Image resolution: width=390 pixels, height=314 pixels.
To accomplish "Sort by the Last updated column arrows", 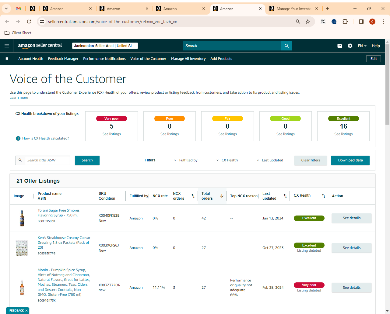I will point(285,196).
